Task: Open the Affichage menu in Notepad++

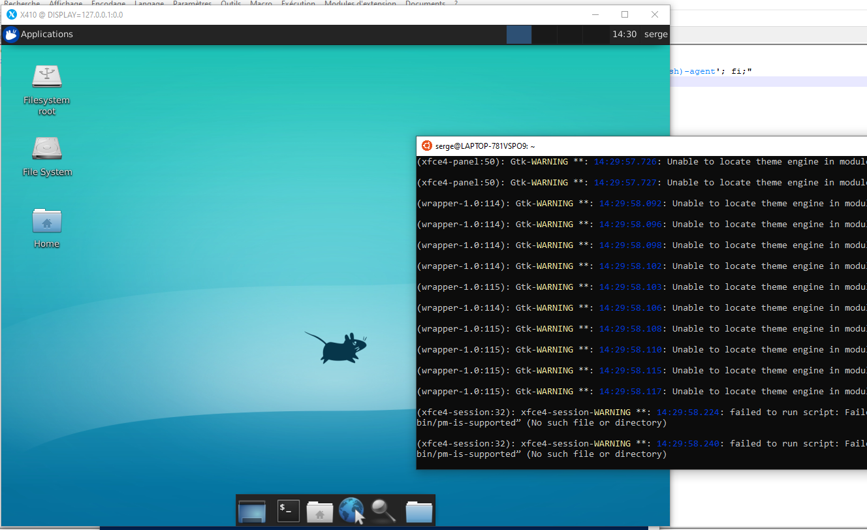Action: click(66, 3)
